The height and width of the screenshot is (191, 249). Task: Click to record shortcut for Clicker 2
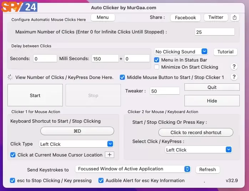(196, 132)
